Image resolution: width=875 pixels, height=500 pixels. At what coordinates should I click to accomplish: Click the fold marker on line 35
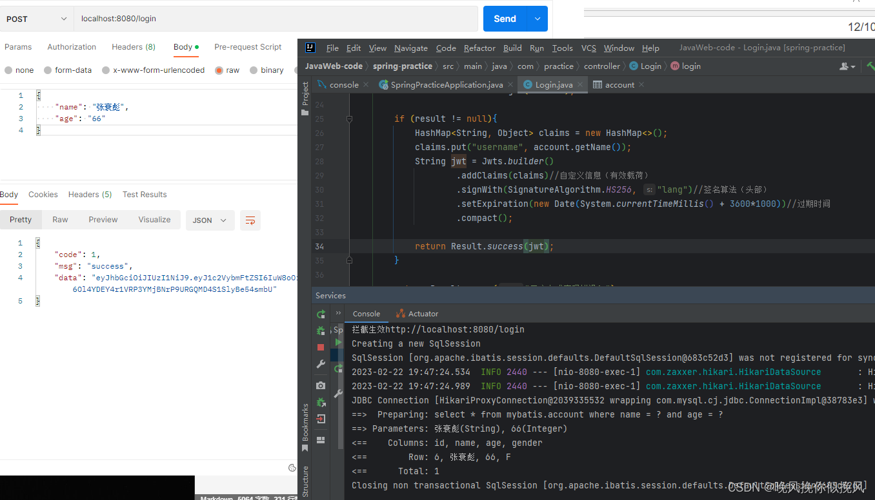tap(349, 260)
